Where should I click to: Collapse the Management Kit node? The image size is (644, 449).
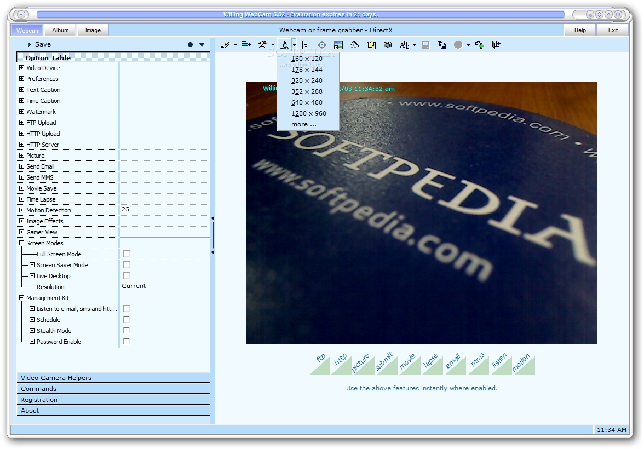[22, 297]
